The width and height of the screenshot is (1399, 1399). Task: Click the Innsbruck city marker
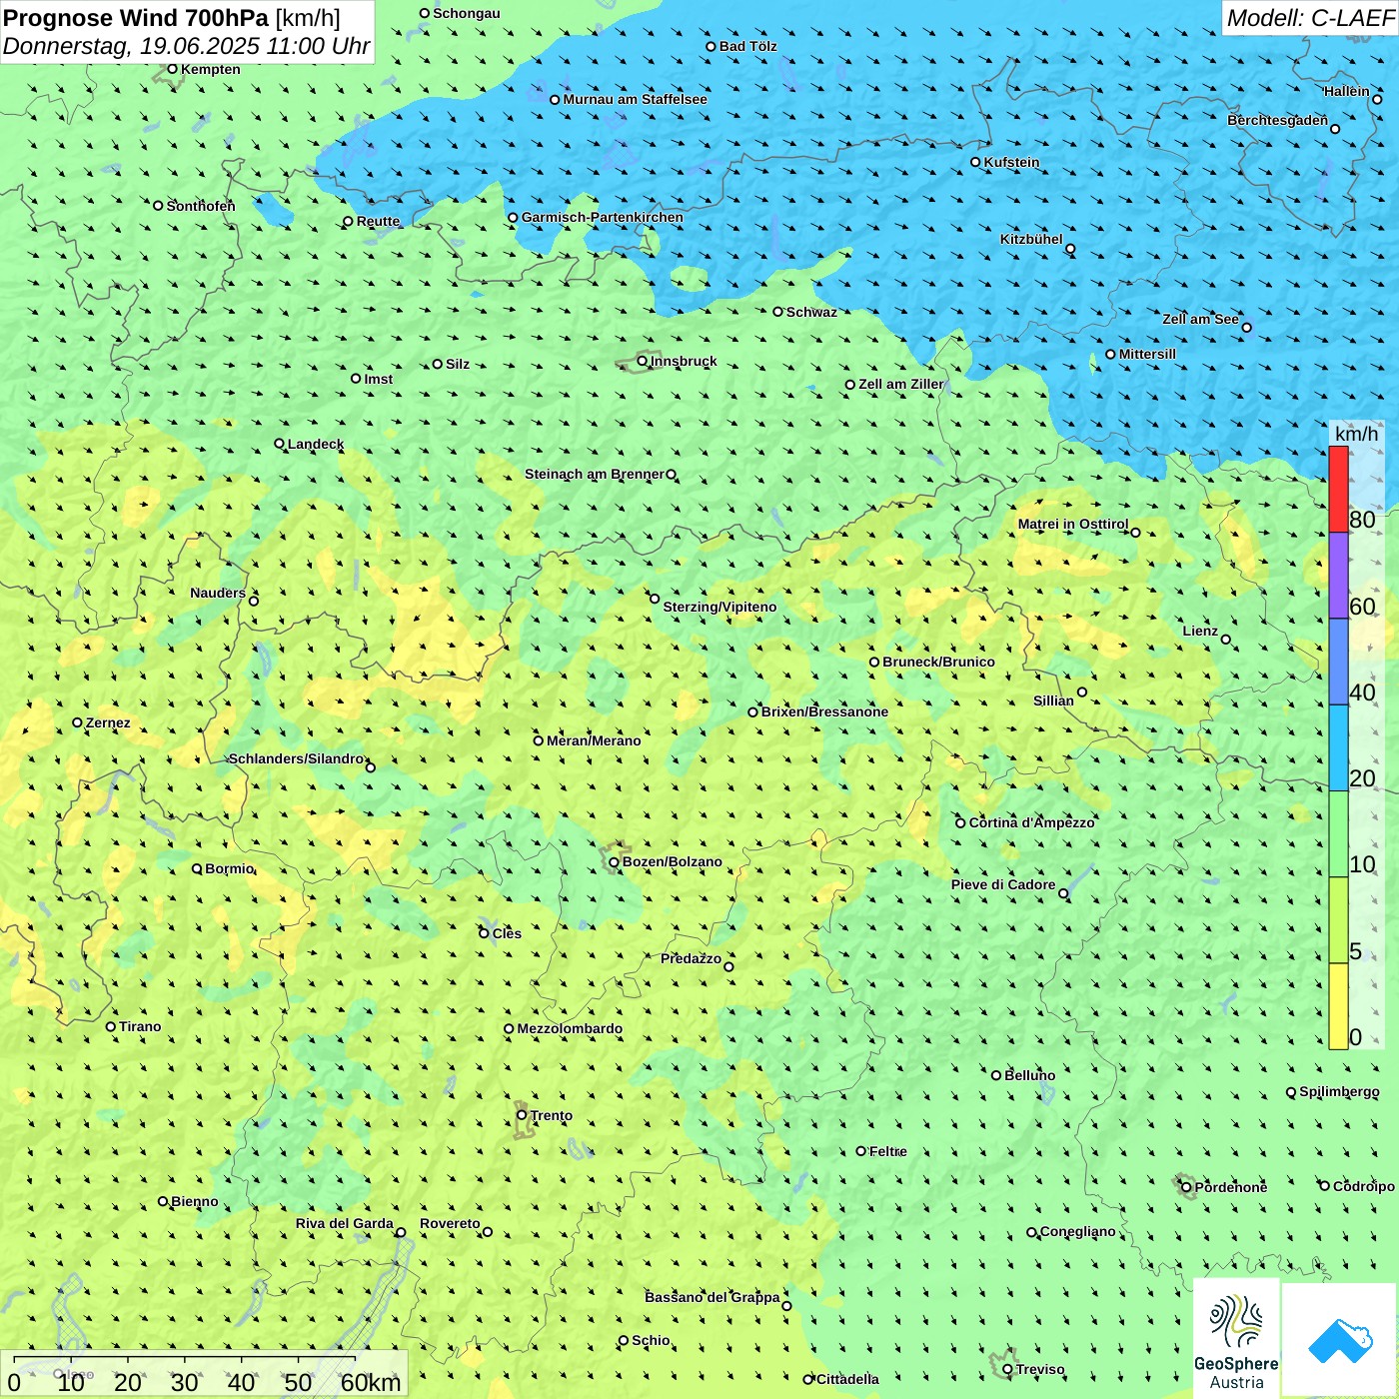[x=643, y=361]
